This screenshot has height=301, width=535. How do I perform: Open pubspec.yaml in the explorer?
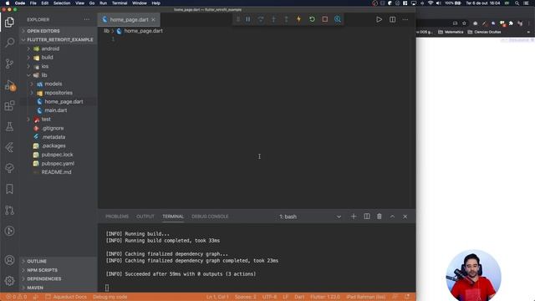pos(58,164)
